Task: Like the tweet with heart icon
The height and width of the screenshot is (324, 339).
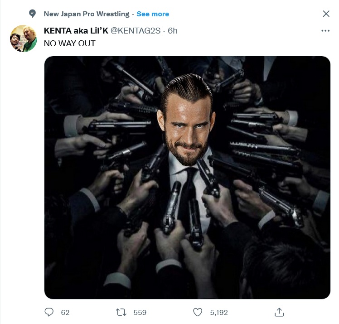Action: (198, 312)
